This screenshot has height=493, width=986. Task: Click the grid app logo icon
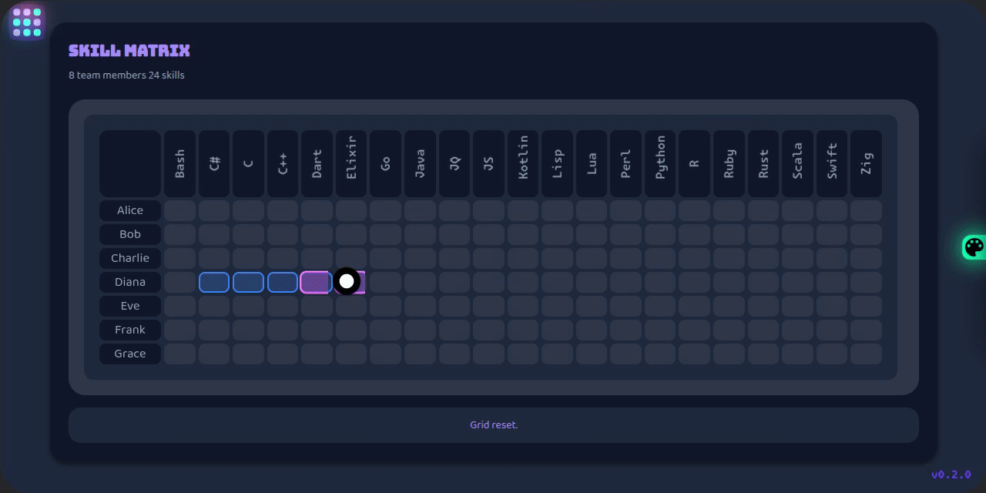pos(27,22)
